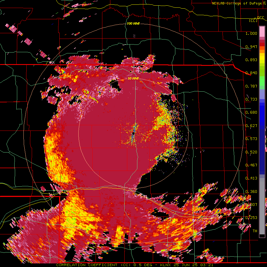
Task: Click the light pink top segment of the color bar
Action: 262,31
